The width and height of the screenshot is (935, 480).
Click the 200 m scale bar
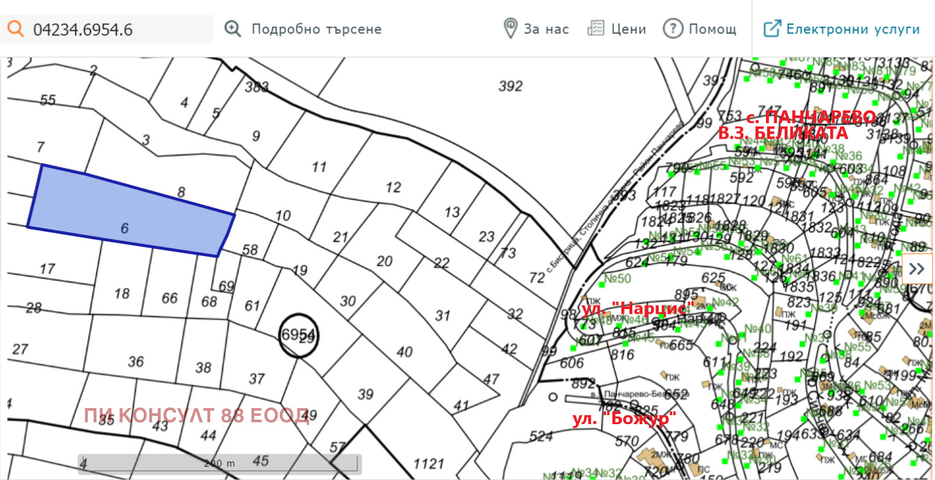click(219, 463)
